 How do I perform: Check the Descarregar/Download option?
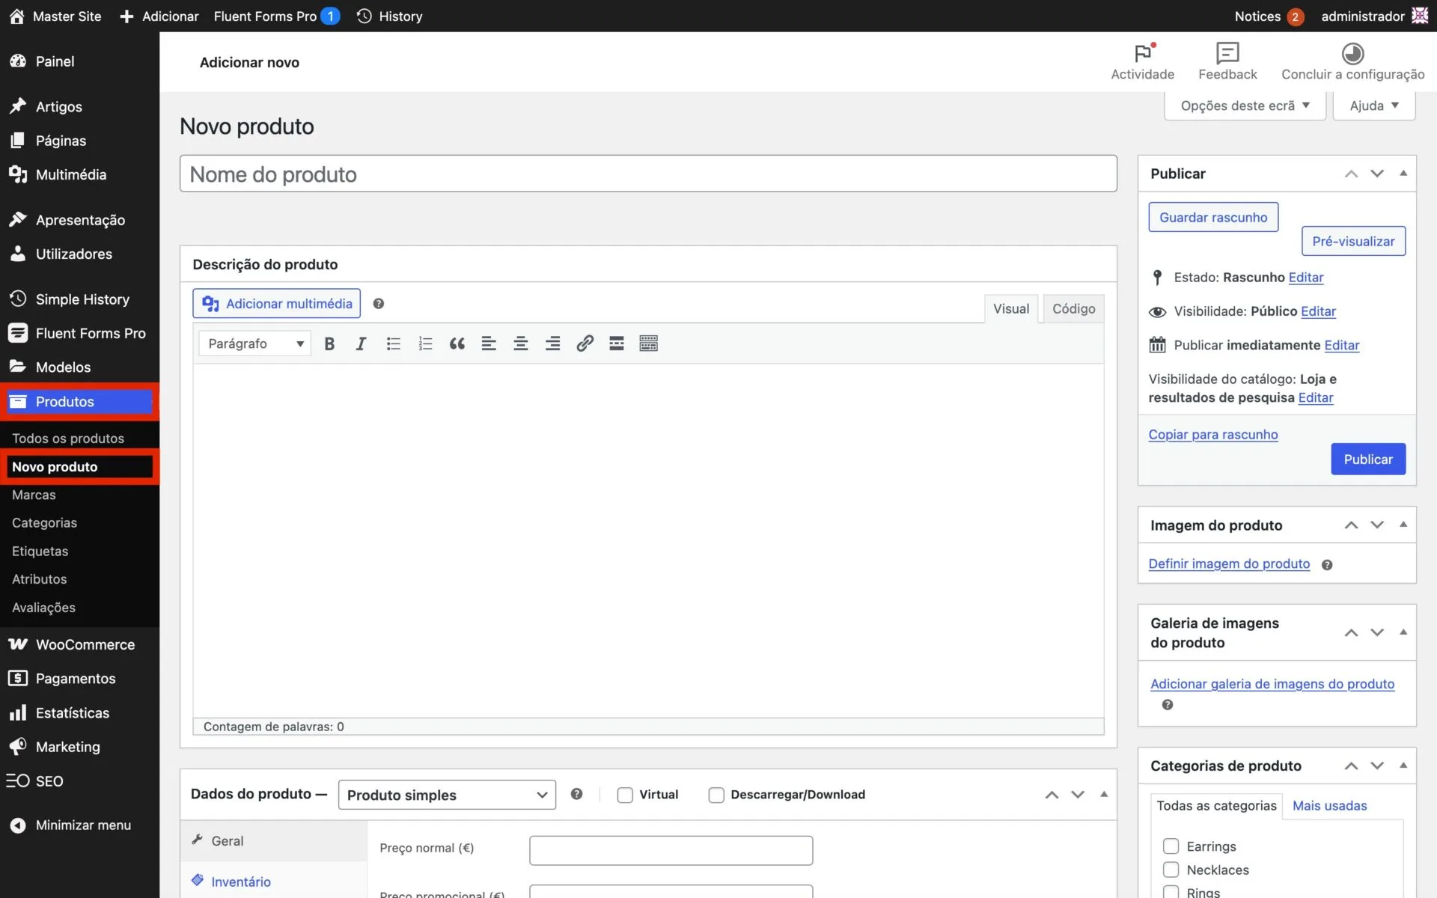coord(716,795)
